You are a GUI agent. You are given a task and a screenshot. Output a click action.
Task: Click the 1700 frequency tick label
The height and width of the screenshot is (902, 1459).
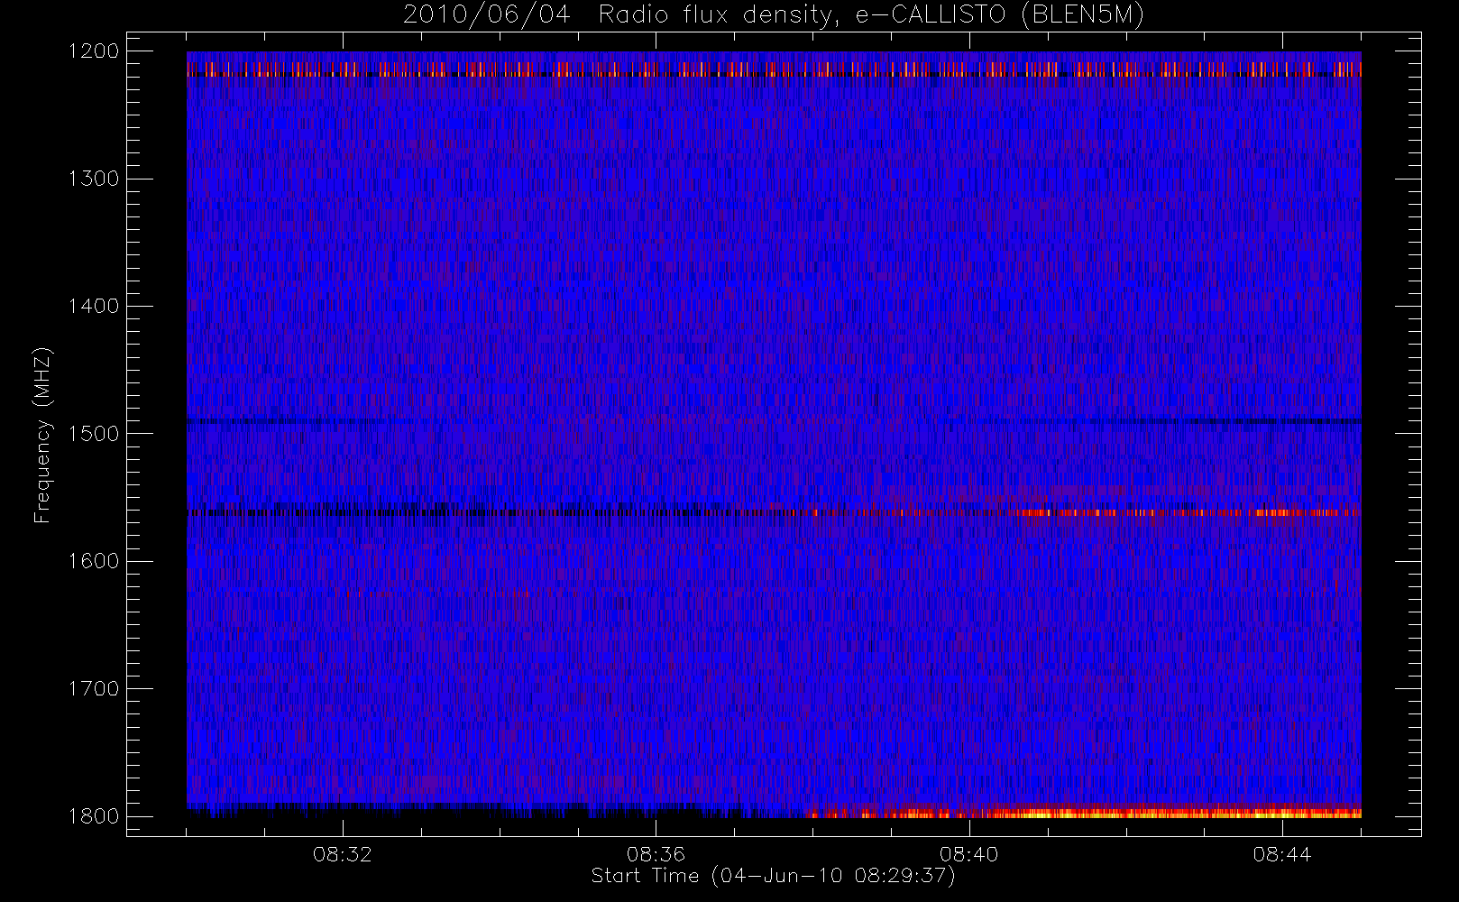(94, 689)
